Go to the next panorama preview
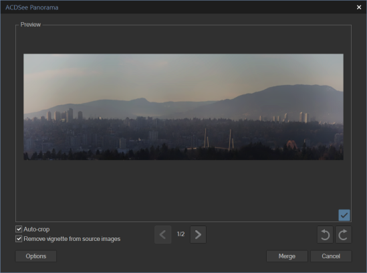This screenshot has width=367, height=273. [198, 235]
